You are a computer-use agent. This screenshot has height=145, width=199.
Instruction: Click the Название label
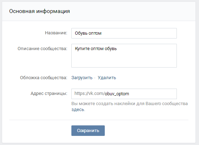click(56, 33)
